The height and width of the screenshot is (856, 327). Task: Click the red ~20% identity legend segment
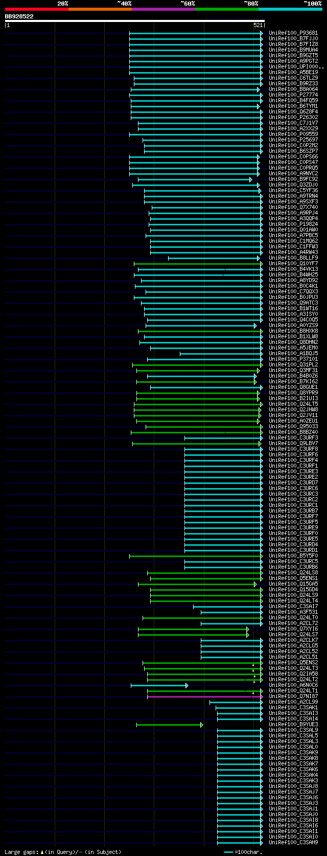pos(36,9)
